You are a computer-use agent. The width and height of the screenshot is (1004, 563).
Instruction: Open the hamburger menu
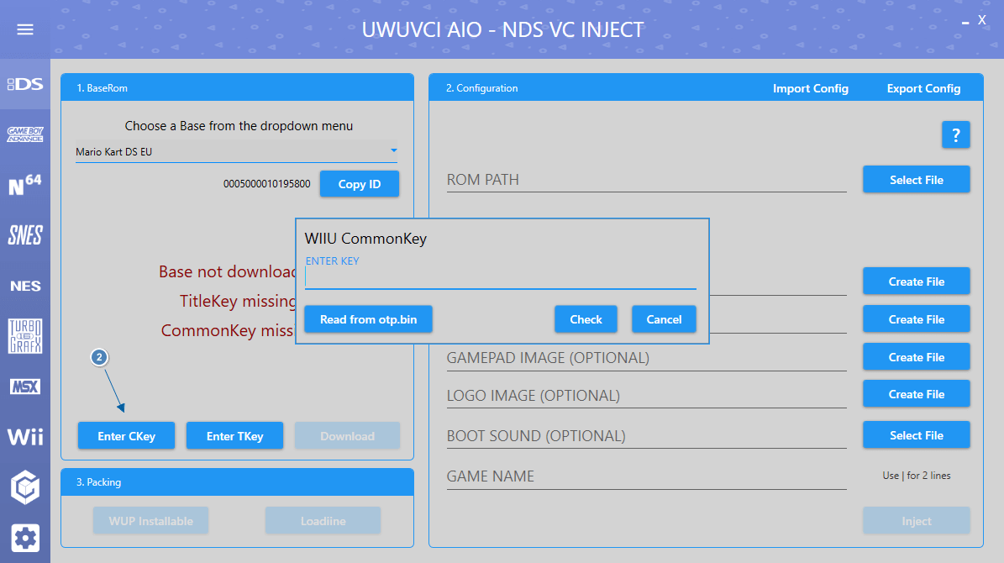pyautogui.click(x=25, y=29)
